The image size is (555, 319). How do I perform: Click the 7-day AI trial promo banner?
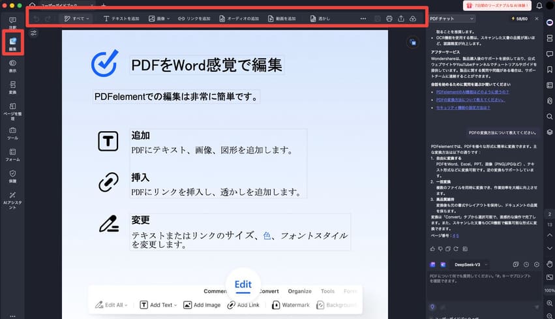click(498, 5)
